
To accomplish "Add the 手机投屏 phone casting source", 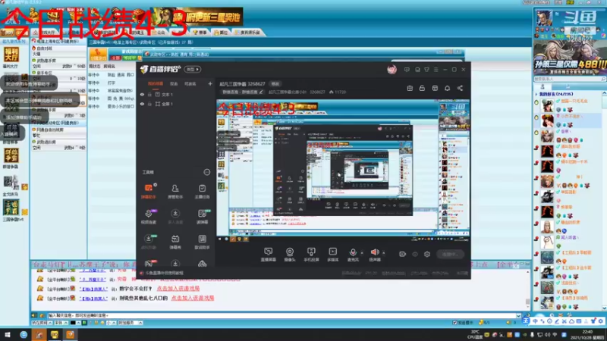I will pyautogui.click(x=311, y=255).
